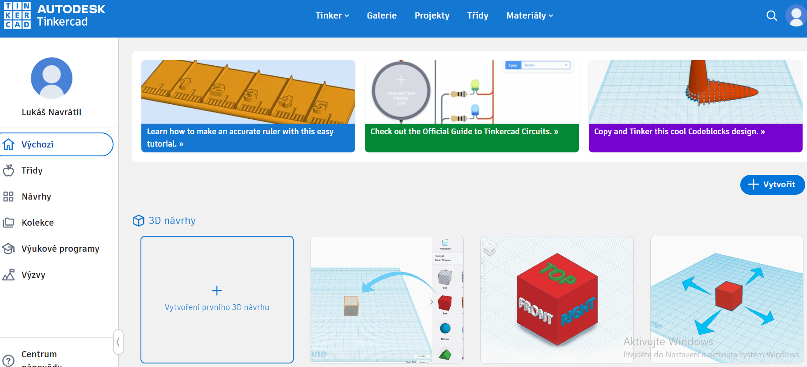Click Vytvoření prvního 3D návrhu link

click(x=217, y=307)
